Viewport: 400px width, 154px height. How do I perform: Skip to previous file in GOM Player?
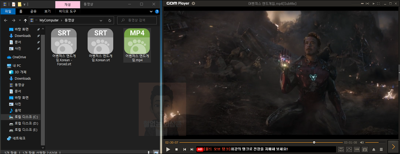[x=184, y=149]
